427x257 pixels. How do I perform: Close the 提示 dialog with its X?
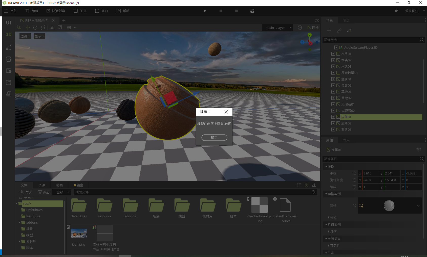coord(226,112)
